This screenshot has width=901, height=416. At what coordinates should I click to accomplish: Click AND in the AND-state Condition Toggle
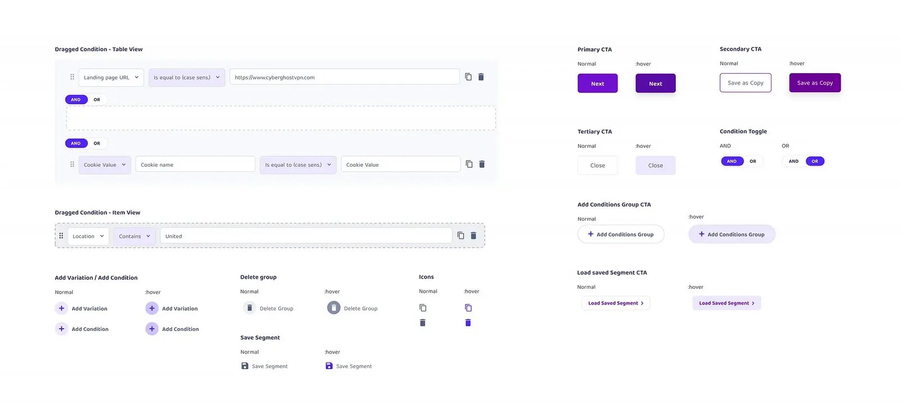click(732, 161)
